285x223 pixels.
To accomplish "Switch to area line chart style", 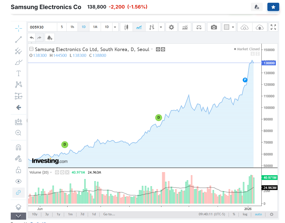I will tap(139, 27).
